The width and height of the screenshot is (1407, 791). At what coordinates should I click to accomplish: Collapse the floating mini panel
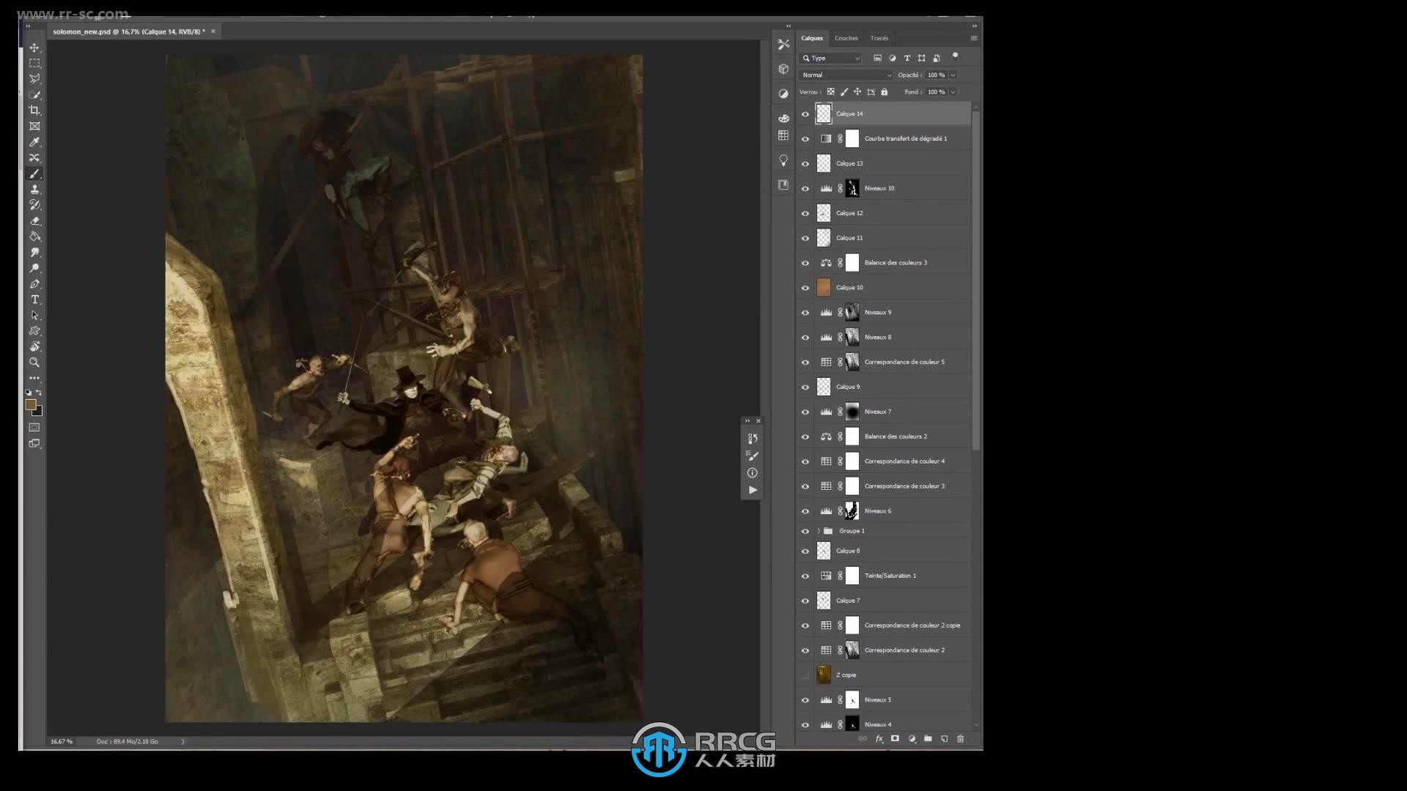pos(747,420)
